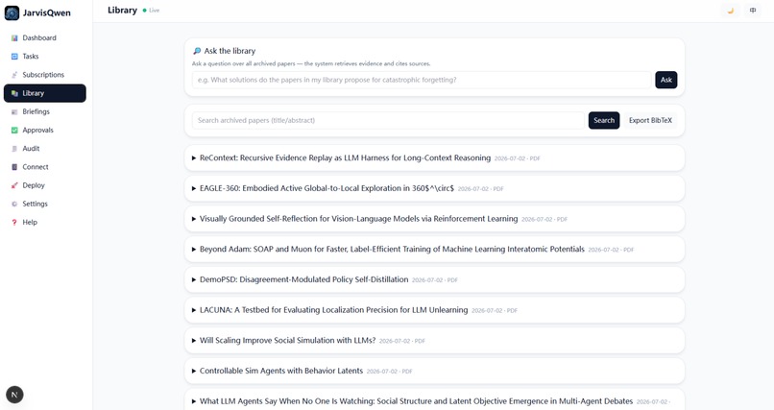Expand Visually Grounded Self-Reflection paper

(434, 219)
